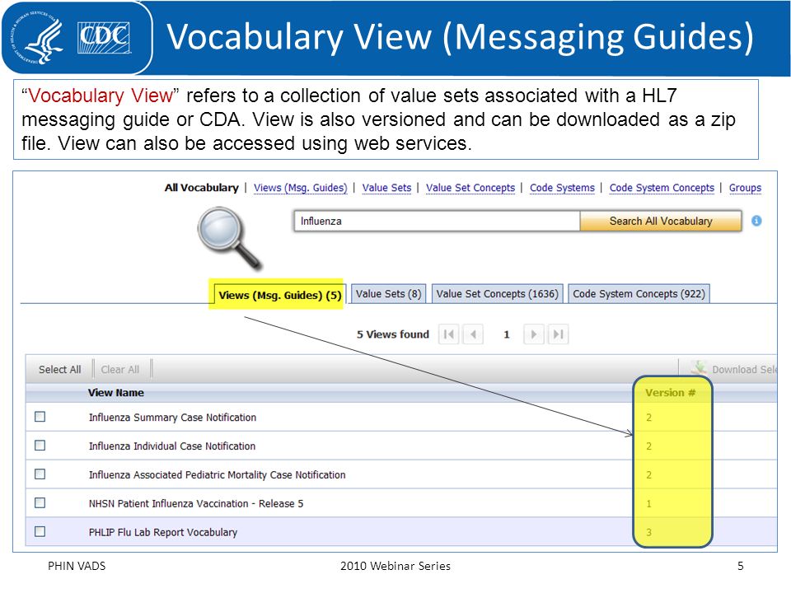Switch to Value Sets (8) tab
Screen dimensions: 791x593
point(388,294)
